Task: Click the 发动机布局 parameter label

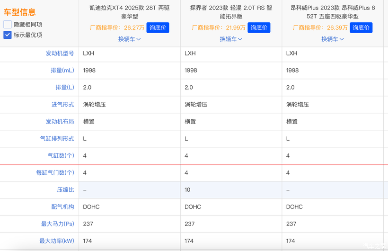Action: tap(60, 122)
